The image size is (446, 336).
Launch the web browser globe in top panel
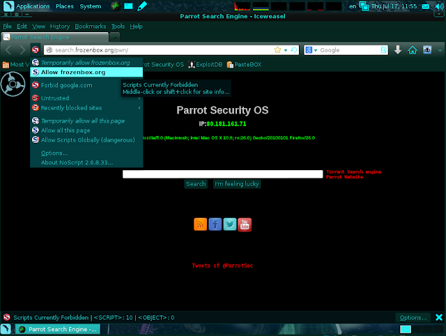pos(115,6)
